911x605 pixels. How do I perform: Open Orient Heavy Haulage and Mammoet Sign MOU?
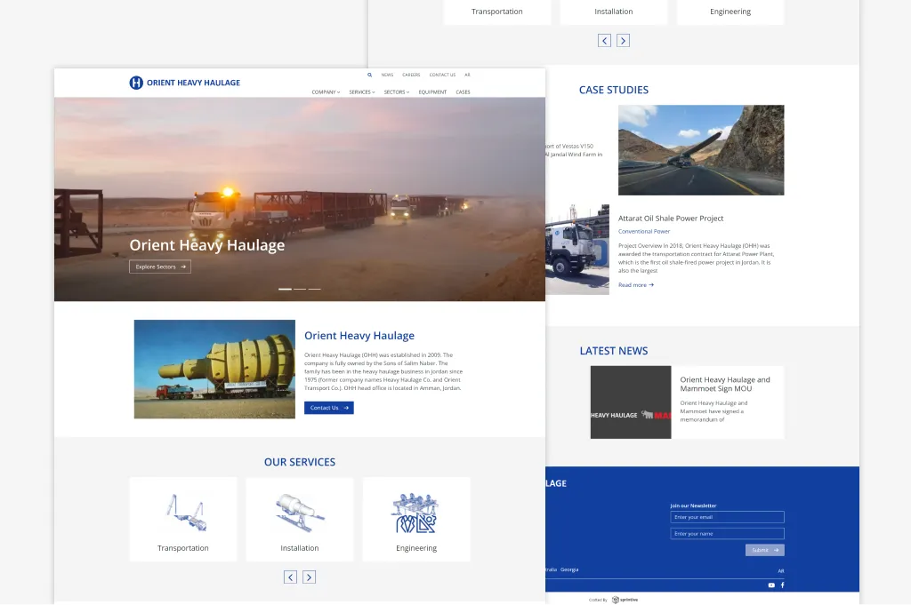pyautogui.click(x=724, y=384)
